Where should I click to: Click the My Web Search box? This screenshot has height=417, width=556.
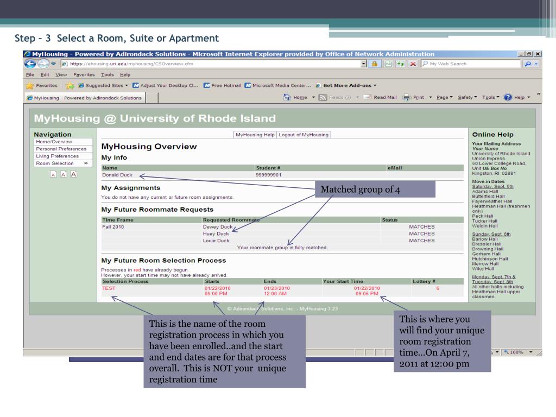click(471, 64)
